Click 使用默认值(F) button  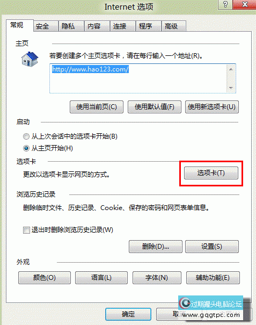pyautogui.click(x=155, y=107)
